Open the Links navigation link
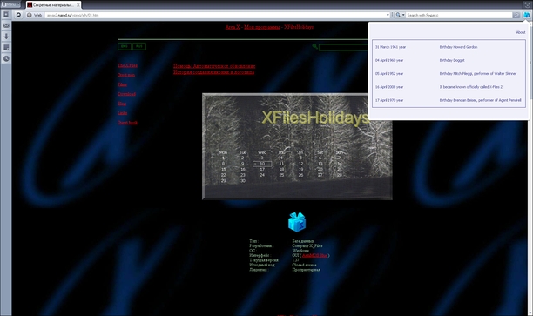This screenshot has height=316, width=533. click(123, 113)
